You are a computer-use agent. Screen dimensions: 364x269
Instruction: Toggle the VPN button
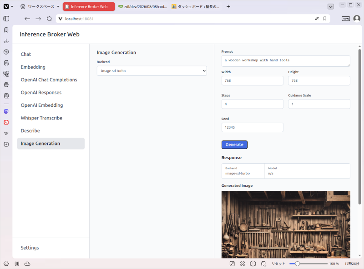pos(346,19)
